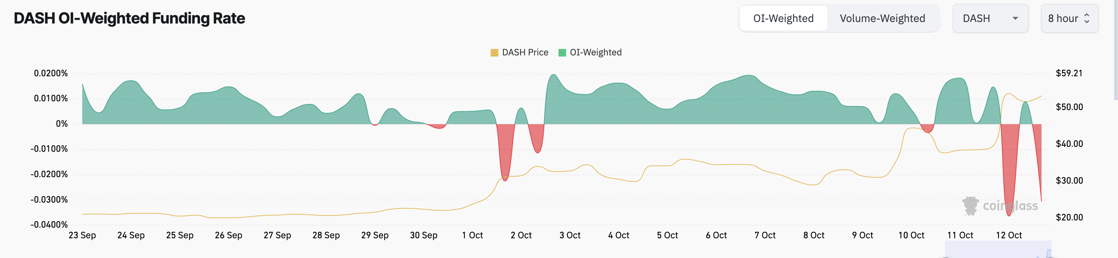Click the DASH OI-Weighted Funding Rate title
The width and height of the screenshot is (1118, 258).
coord(129,18)
